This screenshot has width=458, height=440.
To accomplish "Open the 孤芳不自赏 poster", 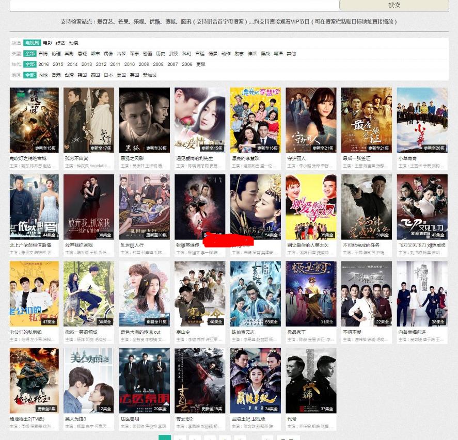I will (89, 120).
